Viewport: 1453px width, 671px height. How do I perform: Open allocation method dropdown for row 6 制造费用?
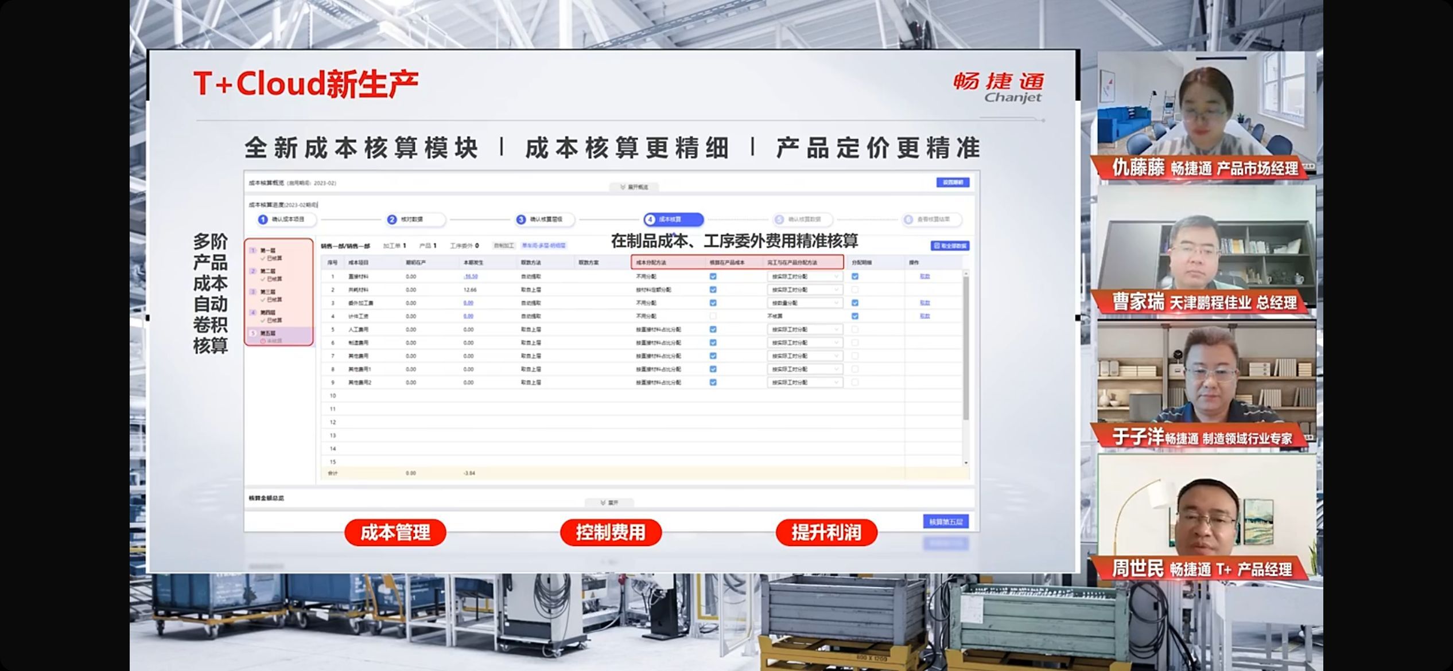point(805,342)
